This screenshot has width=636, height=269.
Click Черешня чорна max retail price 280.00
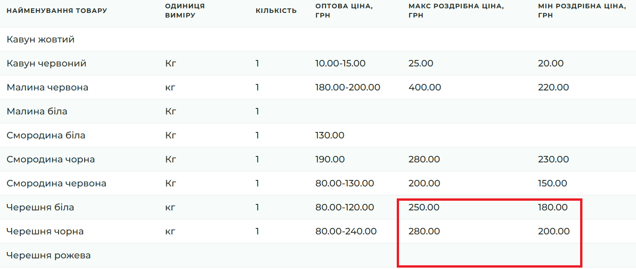pyautogui.click(x=424, y=231)
